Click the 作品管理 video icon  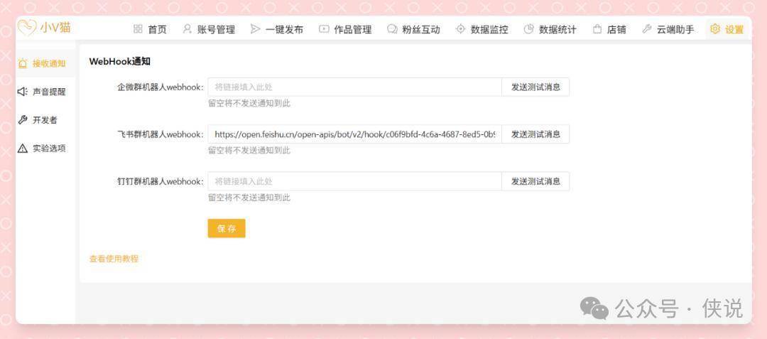[x=324, y=29]
